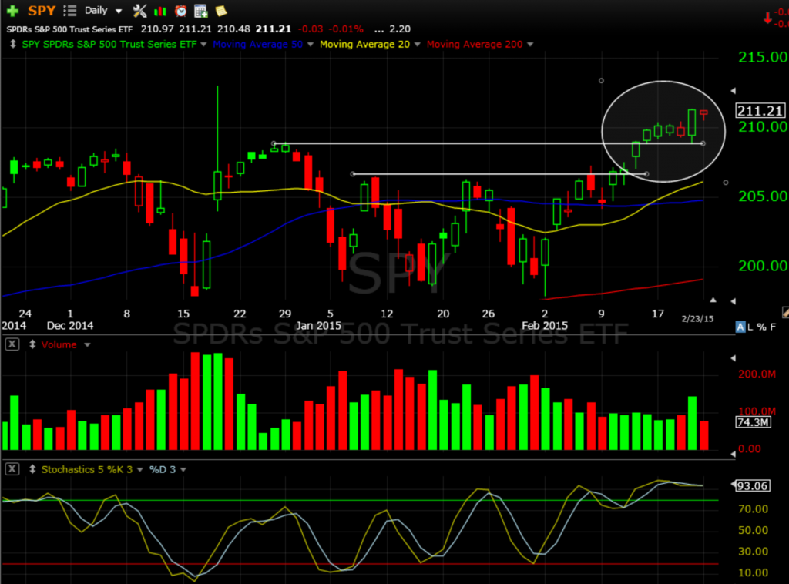Click the red down-arrow icon in the top-right corner
789x584 pixels.
pyautogui.click(x=767, y=18)
